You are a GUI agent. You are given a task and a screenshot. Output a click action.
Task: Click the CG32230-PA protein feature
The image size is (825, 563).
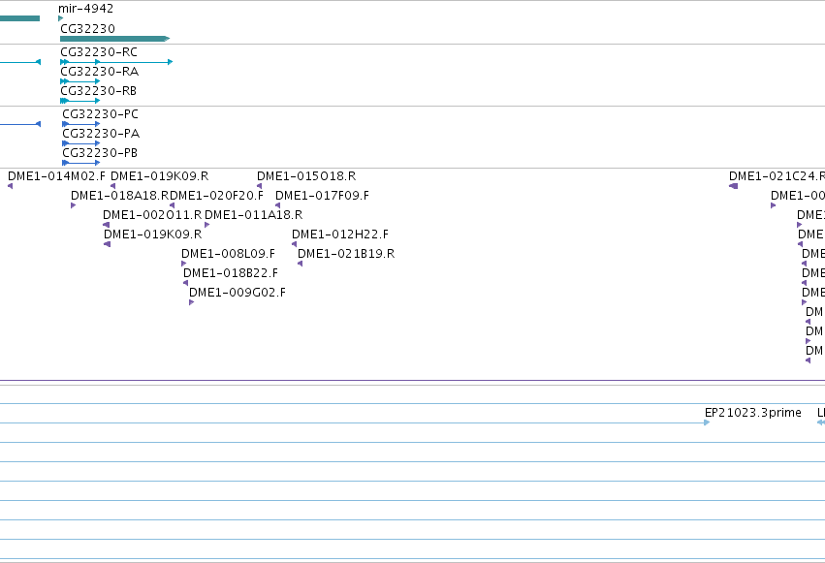[x=81, y=143]
